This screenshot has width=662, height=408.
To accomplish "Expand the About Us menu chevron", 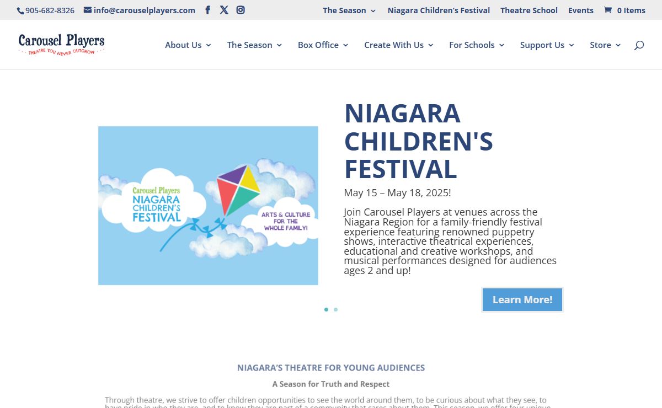I will (x=209, y=45).
